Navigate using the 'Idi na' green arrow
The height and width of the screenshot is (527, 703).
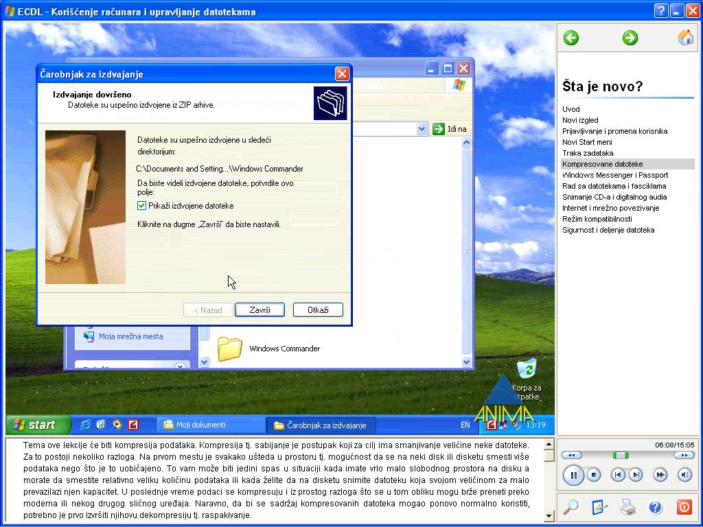pyautogui.click(x=437, y=128)
